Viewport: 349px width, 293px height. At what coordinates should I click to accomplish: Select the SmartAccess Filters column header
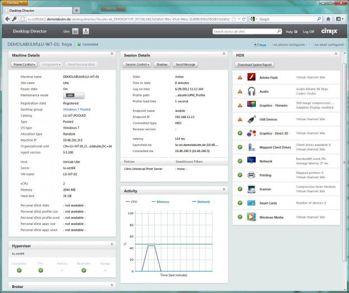pos(189,162)
